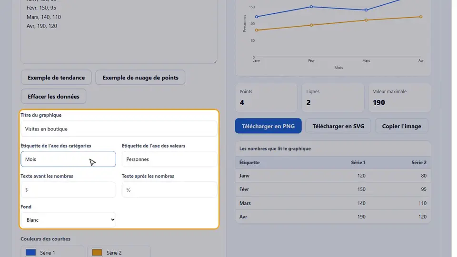457x257 pixels.
Task: Click the 'Févr' row label in table
Action: [244, 189]
